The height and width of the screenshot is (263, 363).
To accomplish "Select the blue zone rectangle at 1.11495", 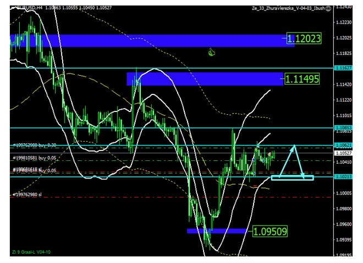I will click(205, 79).
